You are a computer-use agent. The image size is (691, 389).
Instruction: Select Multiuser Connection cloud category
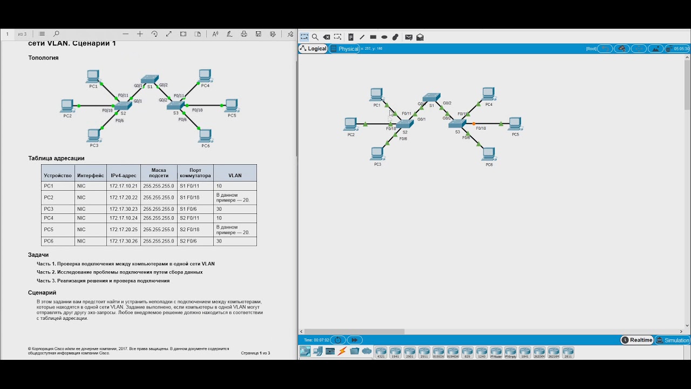367,351
